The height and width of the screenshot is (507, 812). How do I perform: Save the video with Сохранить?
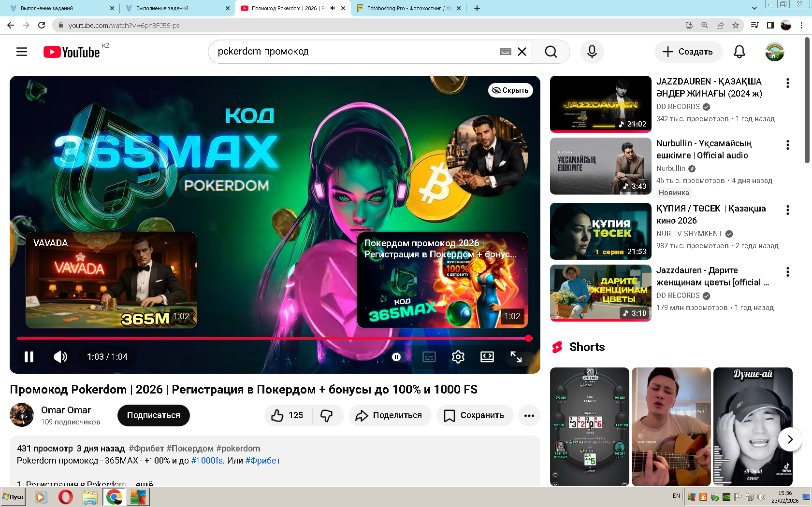tap(475, 415)
